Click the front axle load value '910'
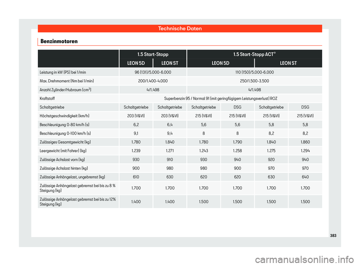The width and height of the screenshot is (360, 266). [x=170, y=160]
